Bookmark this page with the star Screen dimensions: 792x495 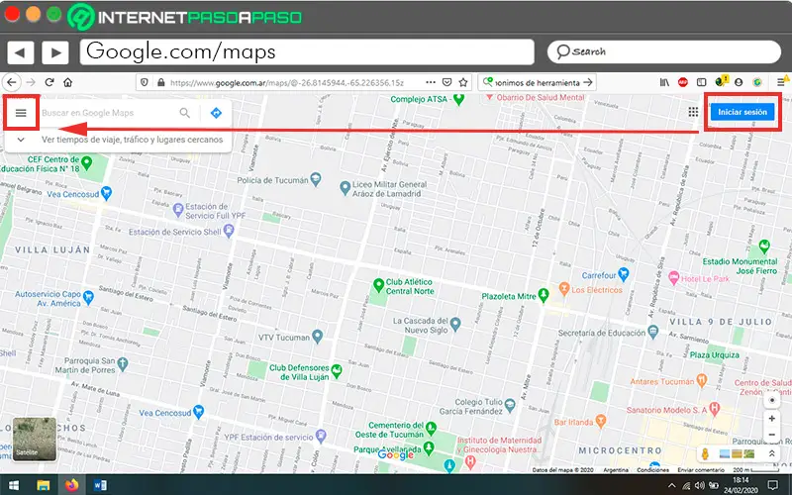(x=463, y=82)
